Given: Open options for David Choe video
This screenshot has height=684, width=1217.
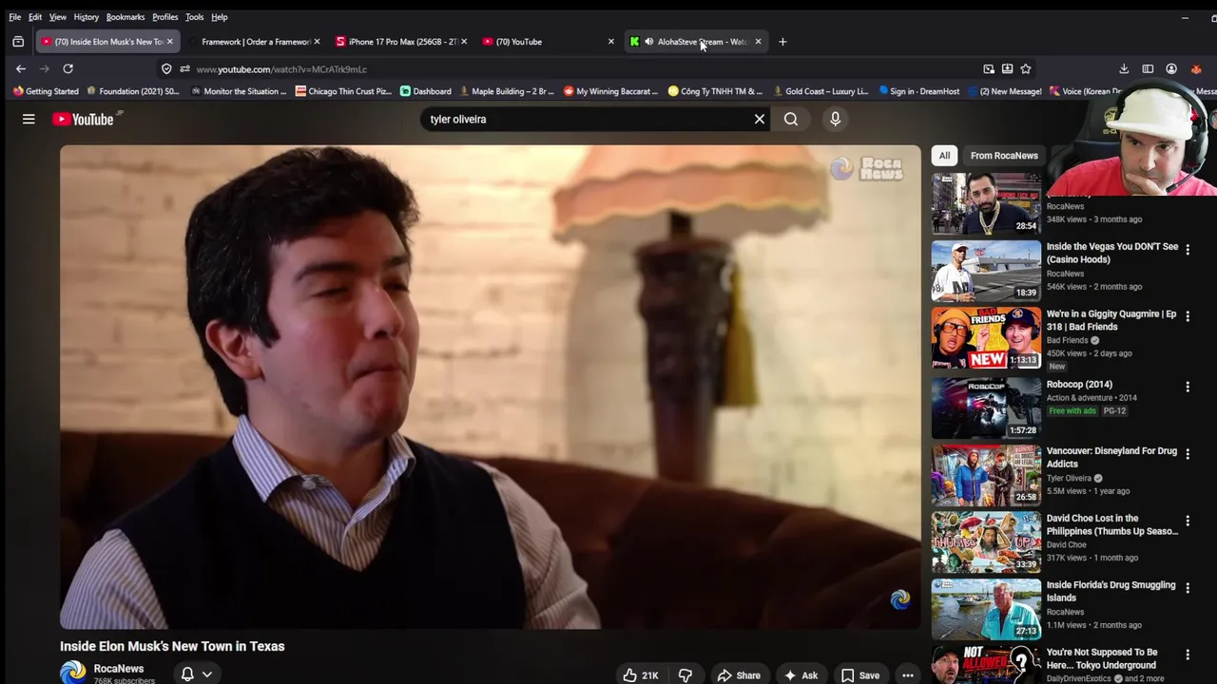Looking at the screenshot, I should click(x=1188, y=522).
